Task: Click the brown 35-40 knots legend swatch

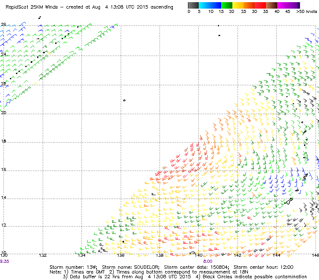Action: [272, 5]
